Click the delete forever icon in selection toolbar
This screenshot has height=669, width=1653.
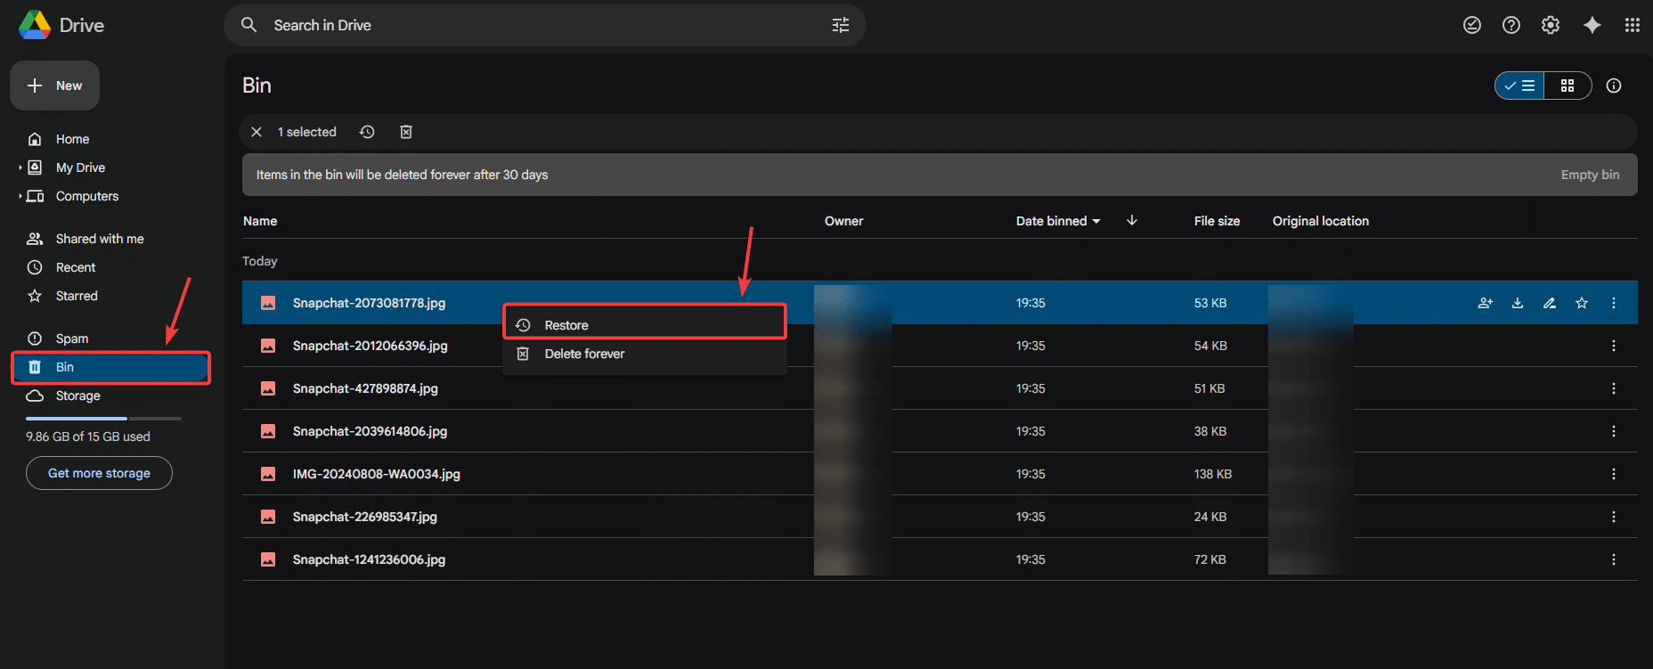click(x=406, y=132)
